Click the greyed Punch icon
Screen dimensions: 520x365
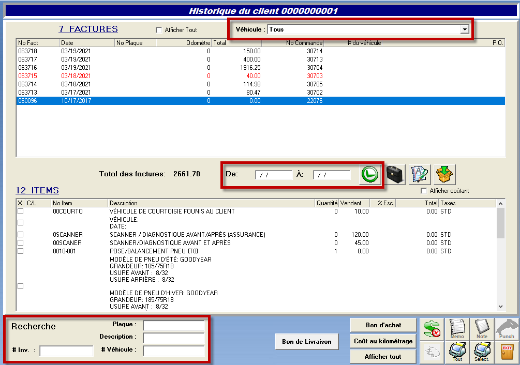tap(507, 329)
